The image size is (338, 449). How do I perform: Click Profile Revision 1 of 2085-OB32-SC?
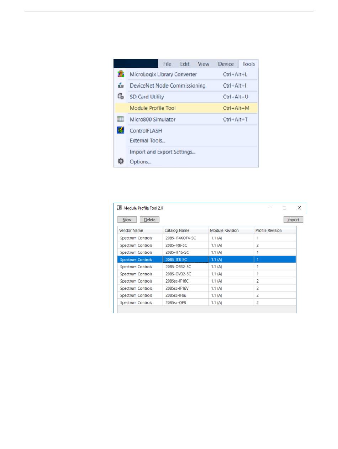tap(257, 267)
